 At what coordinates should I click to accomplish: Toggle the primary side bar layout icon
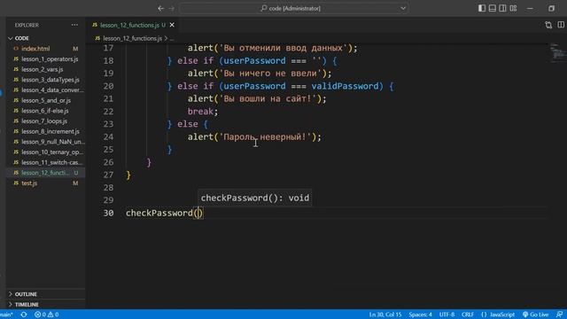tap(482, 8)
